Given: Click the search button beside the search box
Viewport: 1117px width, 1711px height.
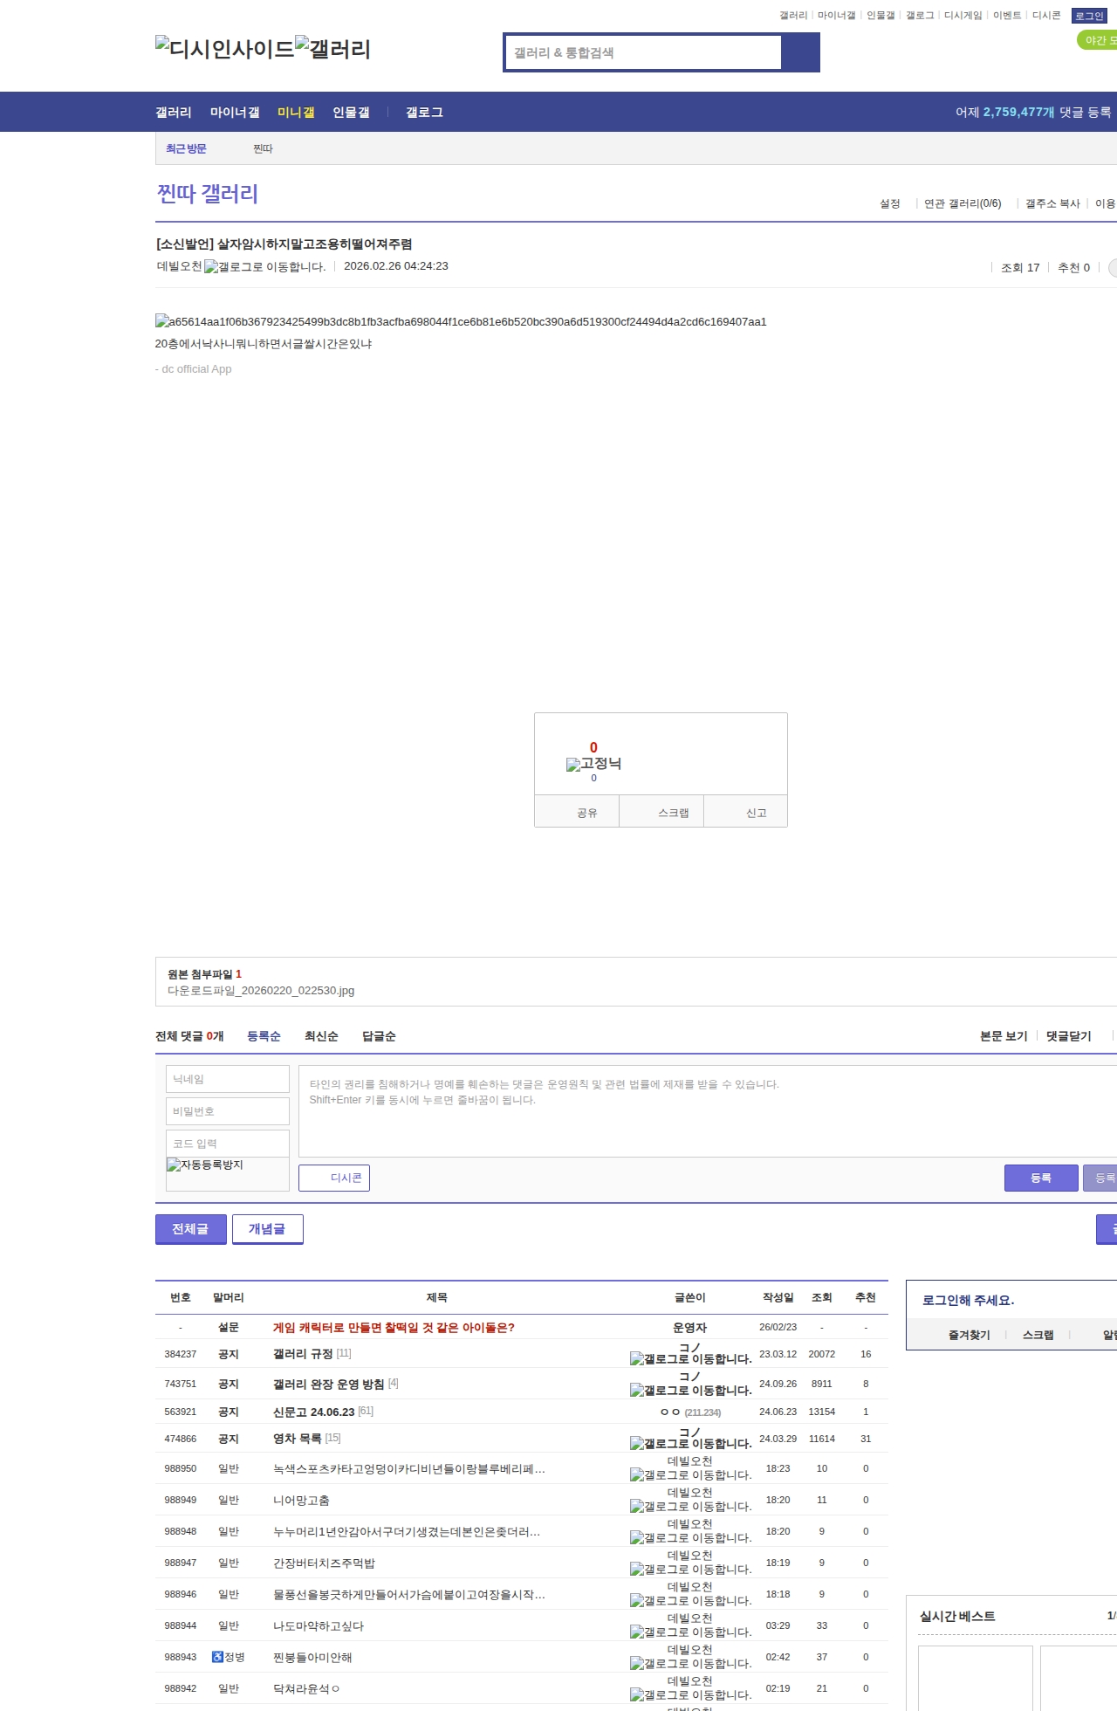Looking at the screenshot, I should click(x=800, y=52).
